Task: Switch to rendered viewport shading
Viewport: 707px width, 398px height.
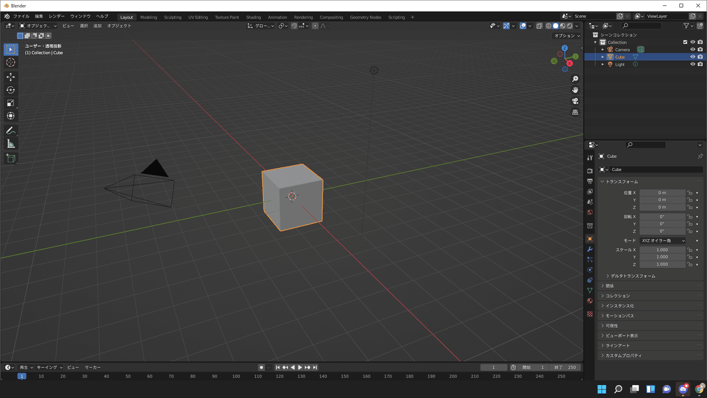Action: coord(569,26)
